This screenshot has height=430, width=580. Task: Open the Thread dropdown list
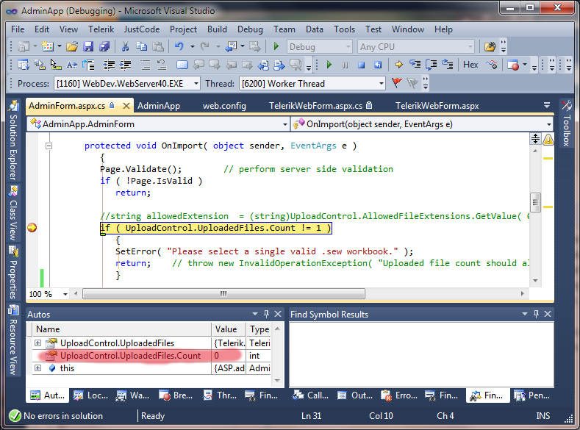(x=380, y=84)
